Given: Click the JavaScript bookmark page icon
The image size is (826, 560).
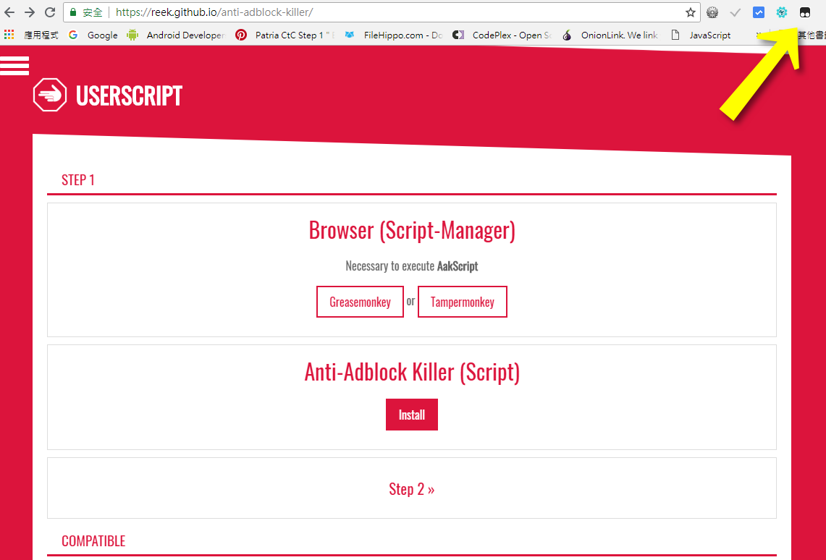Looking at the screenshot, I should [675, 35].
